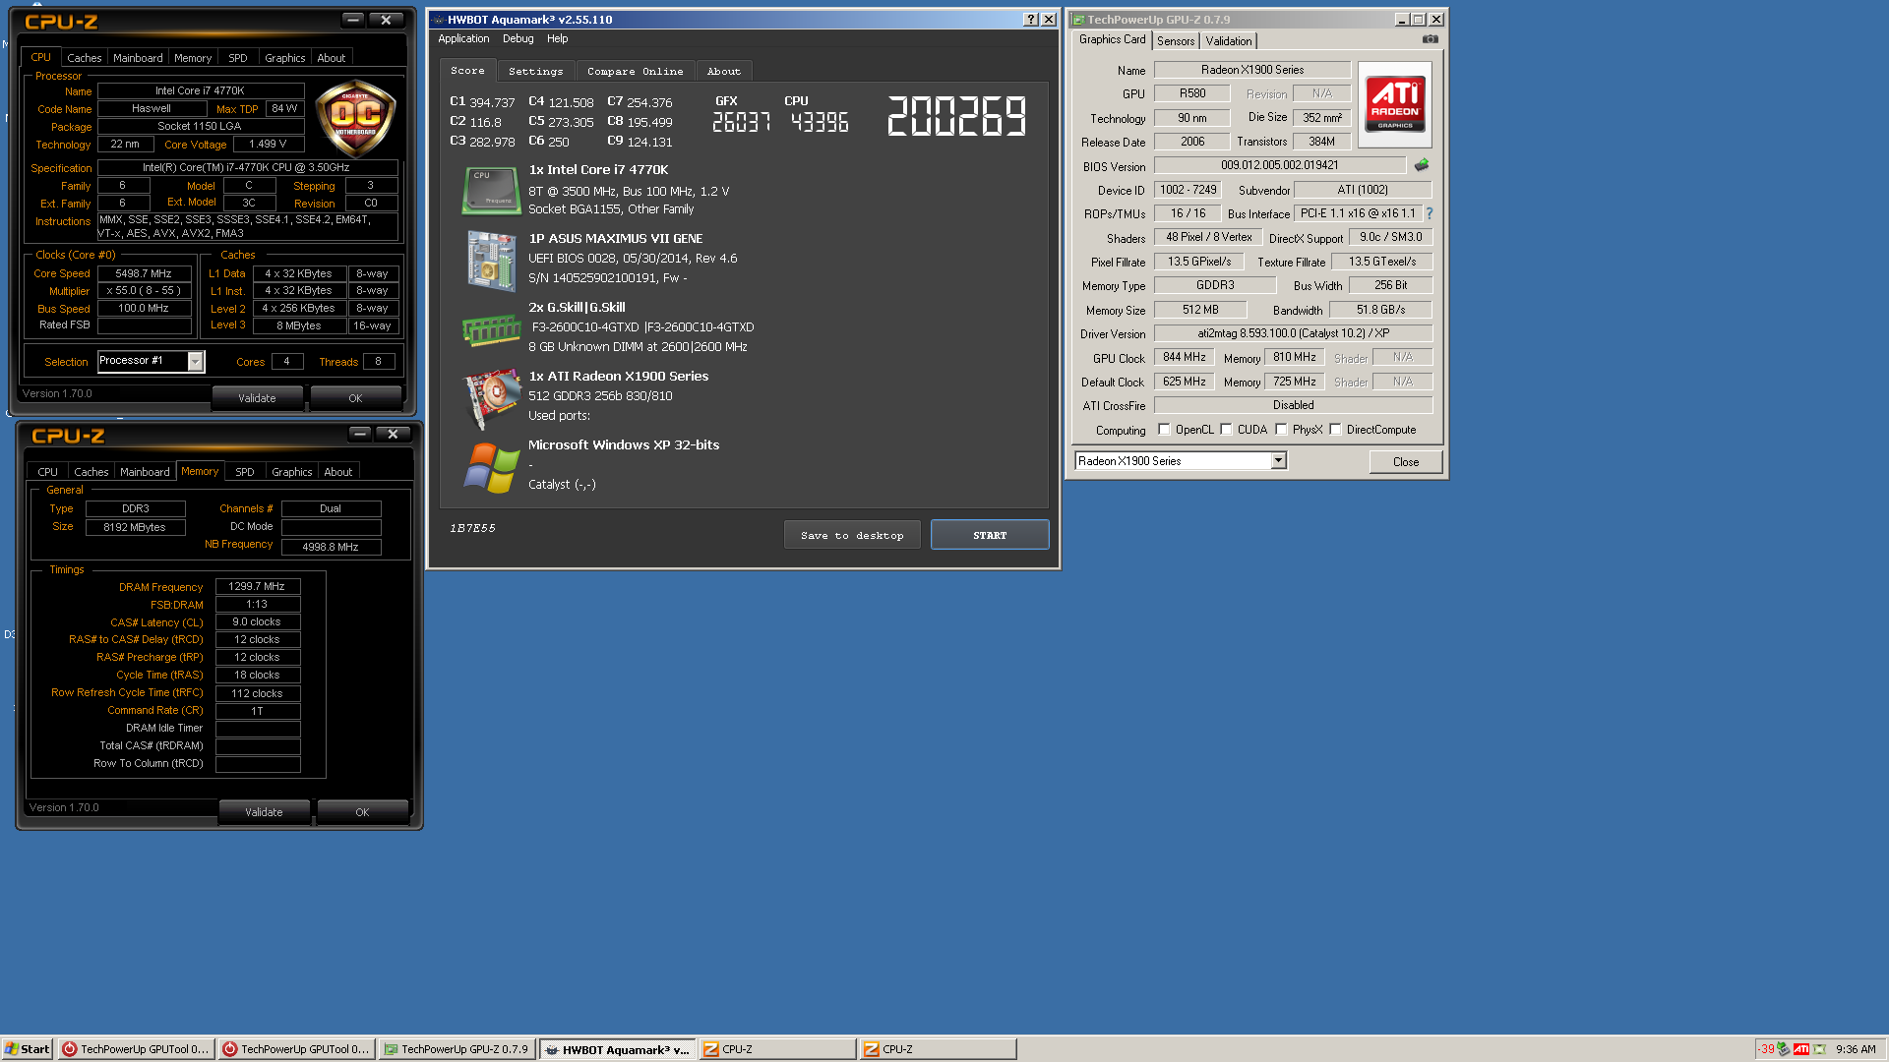Click the total score 200269 in Aquamark
The width and height of the screenshot is (1889, 1062).
coord(956,115)
